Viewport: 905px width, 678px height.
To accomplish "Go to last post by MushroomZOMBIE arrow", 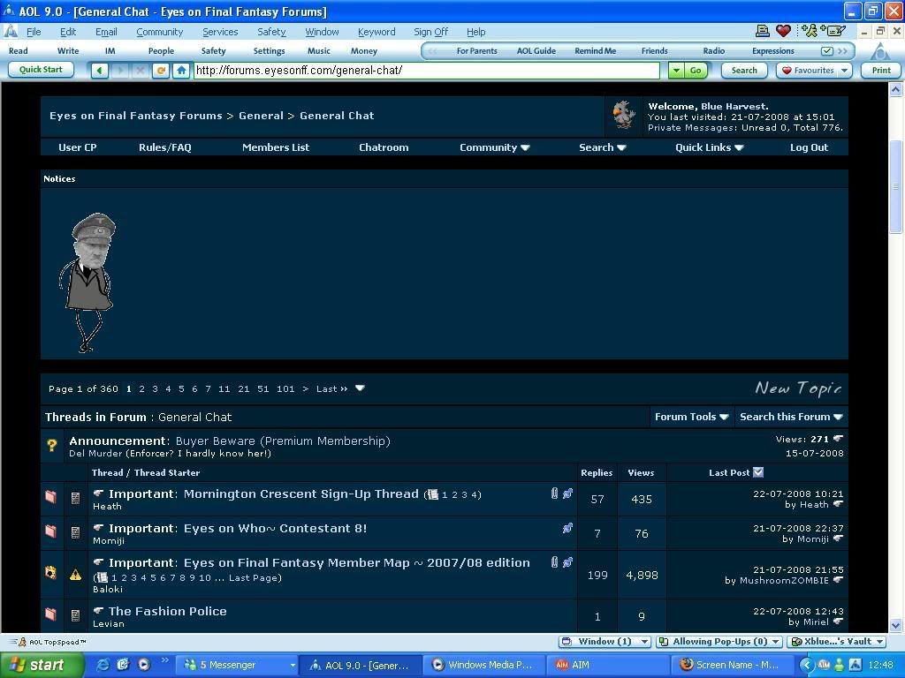I will [x=838, y=580].
